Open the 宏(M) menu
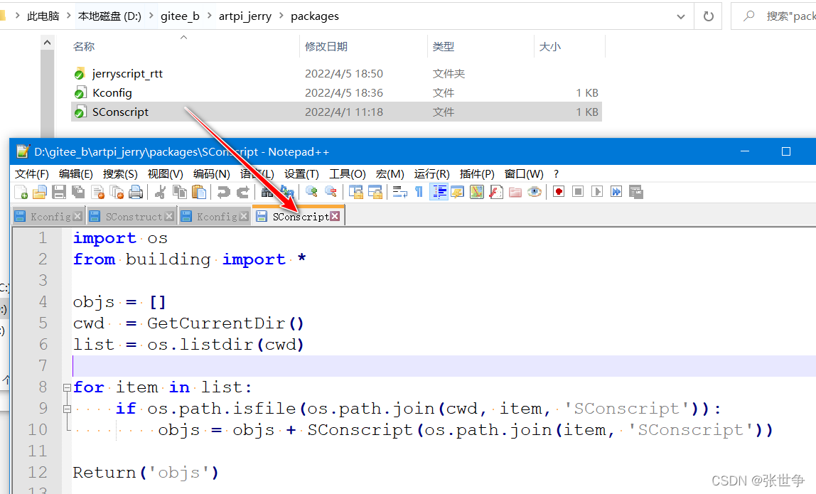This screenshot has width=816, height=494. [x=390, y=174]
